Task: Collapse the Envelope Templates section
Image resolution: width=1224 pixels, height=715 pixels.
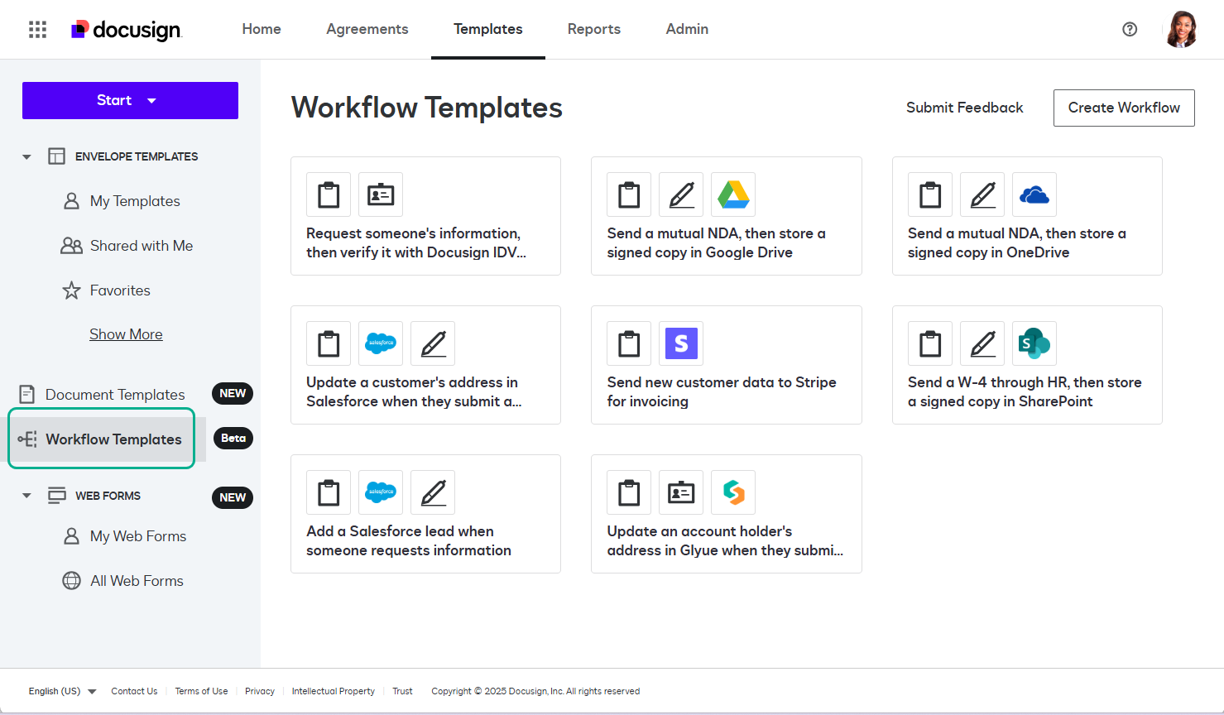Action: click(26, 156)
